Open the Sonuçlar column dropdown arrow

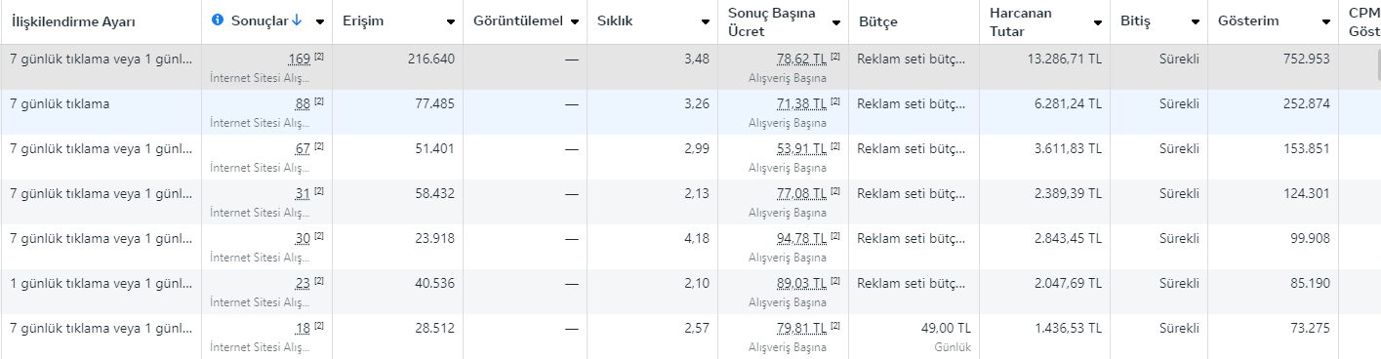click(319, 21)
